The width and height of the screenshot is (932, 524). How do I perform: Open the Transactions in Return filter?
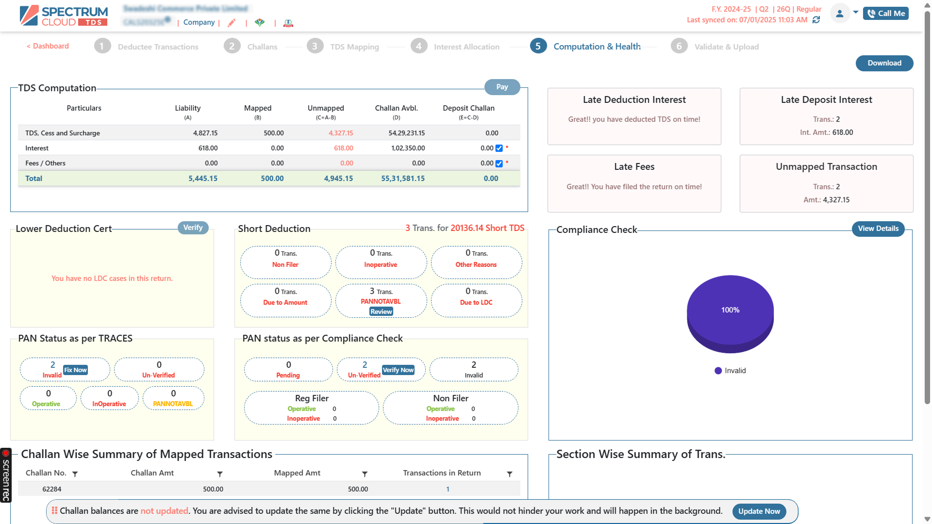click(510, 474)
